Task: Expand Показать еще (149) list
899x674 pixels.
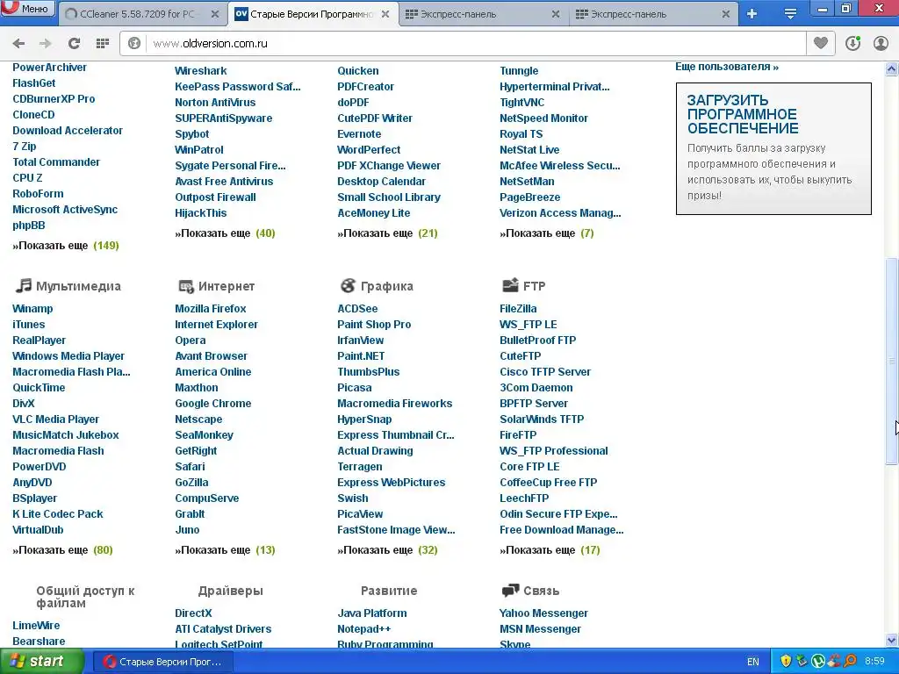Action: coord(65,246)
